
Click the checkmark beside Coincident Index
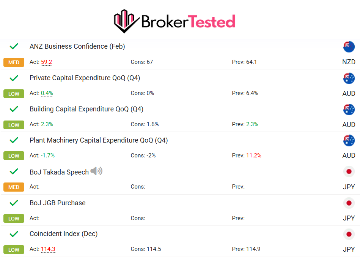[x=14, y=233]
